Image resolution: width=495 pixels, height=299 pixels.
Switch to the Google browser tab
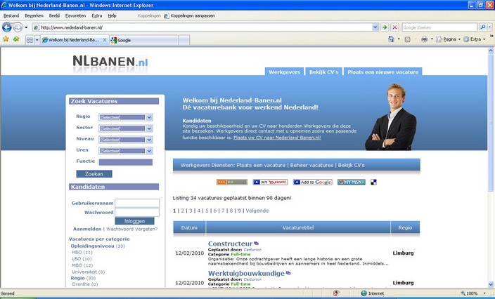click(143, 40)
